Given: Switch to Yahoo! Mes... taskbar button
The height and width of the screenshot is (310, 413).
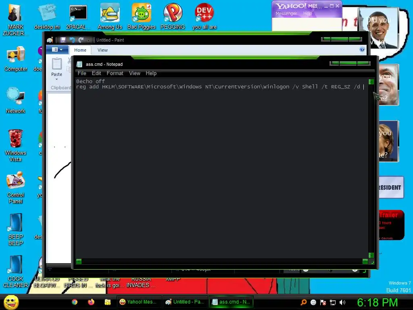Looking at the screenshot, I should coord(139,302).
